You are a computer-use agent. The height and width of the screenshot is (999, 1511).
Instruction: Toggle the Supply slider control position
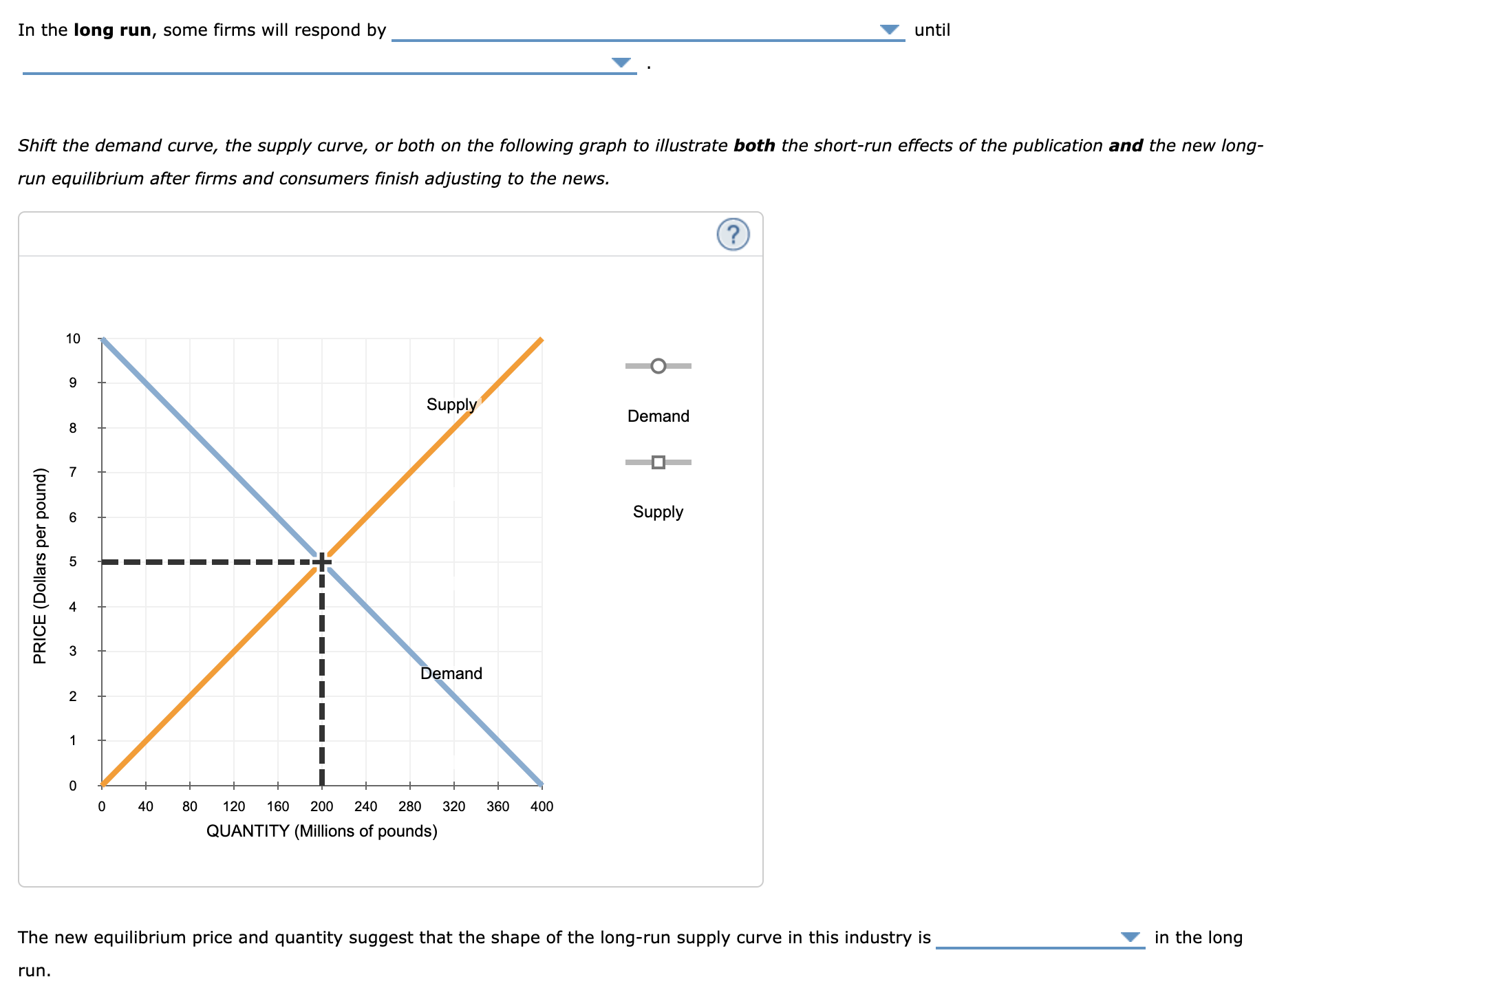point(657,462)
